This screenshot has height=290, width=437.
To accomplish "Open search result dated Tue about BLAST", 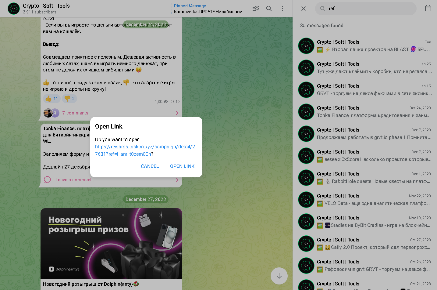I will 365,46.
